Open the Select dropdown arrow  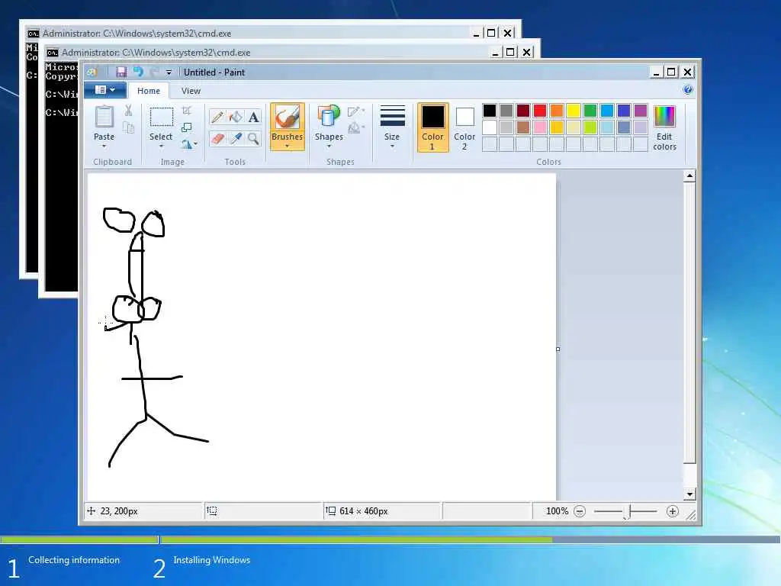[162, 146]
